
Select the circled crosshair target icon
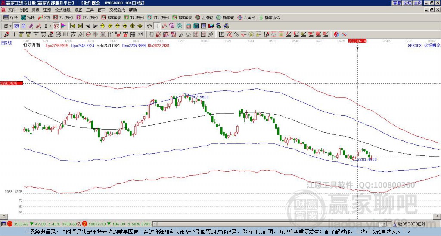pyautogui.click(x=88, y=34)
